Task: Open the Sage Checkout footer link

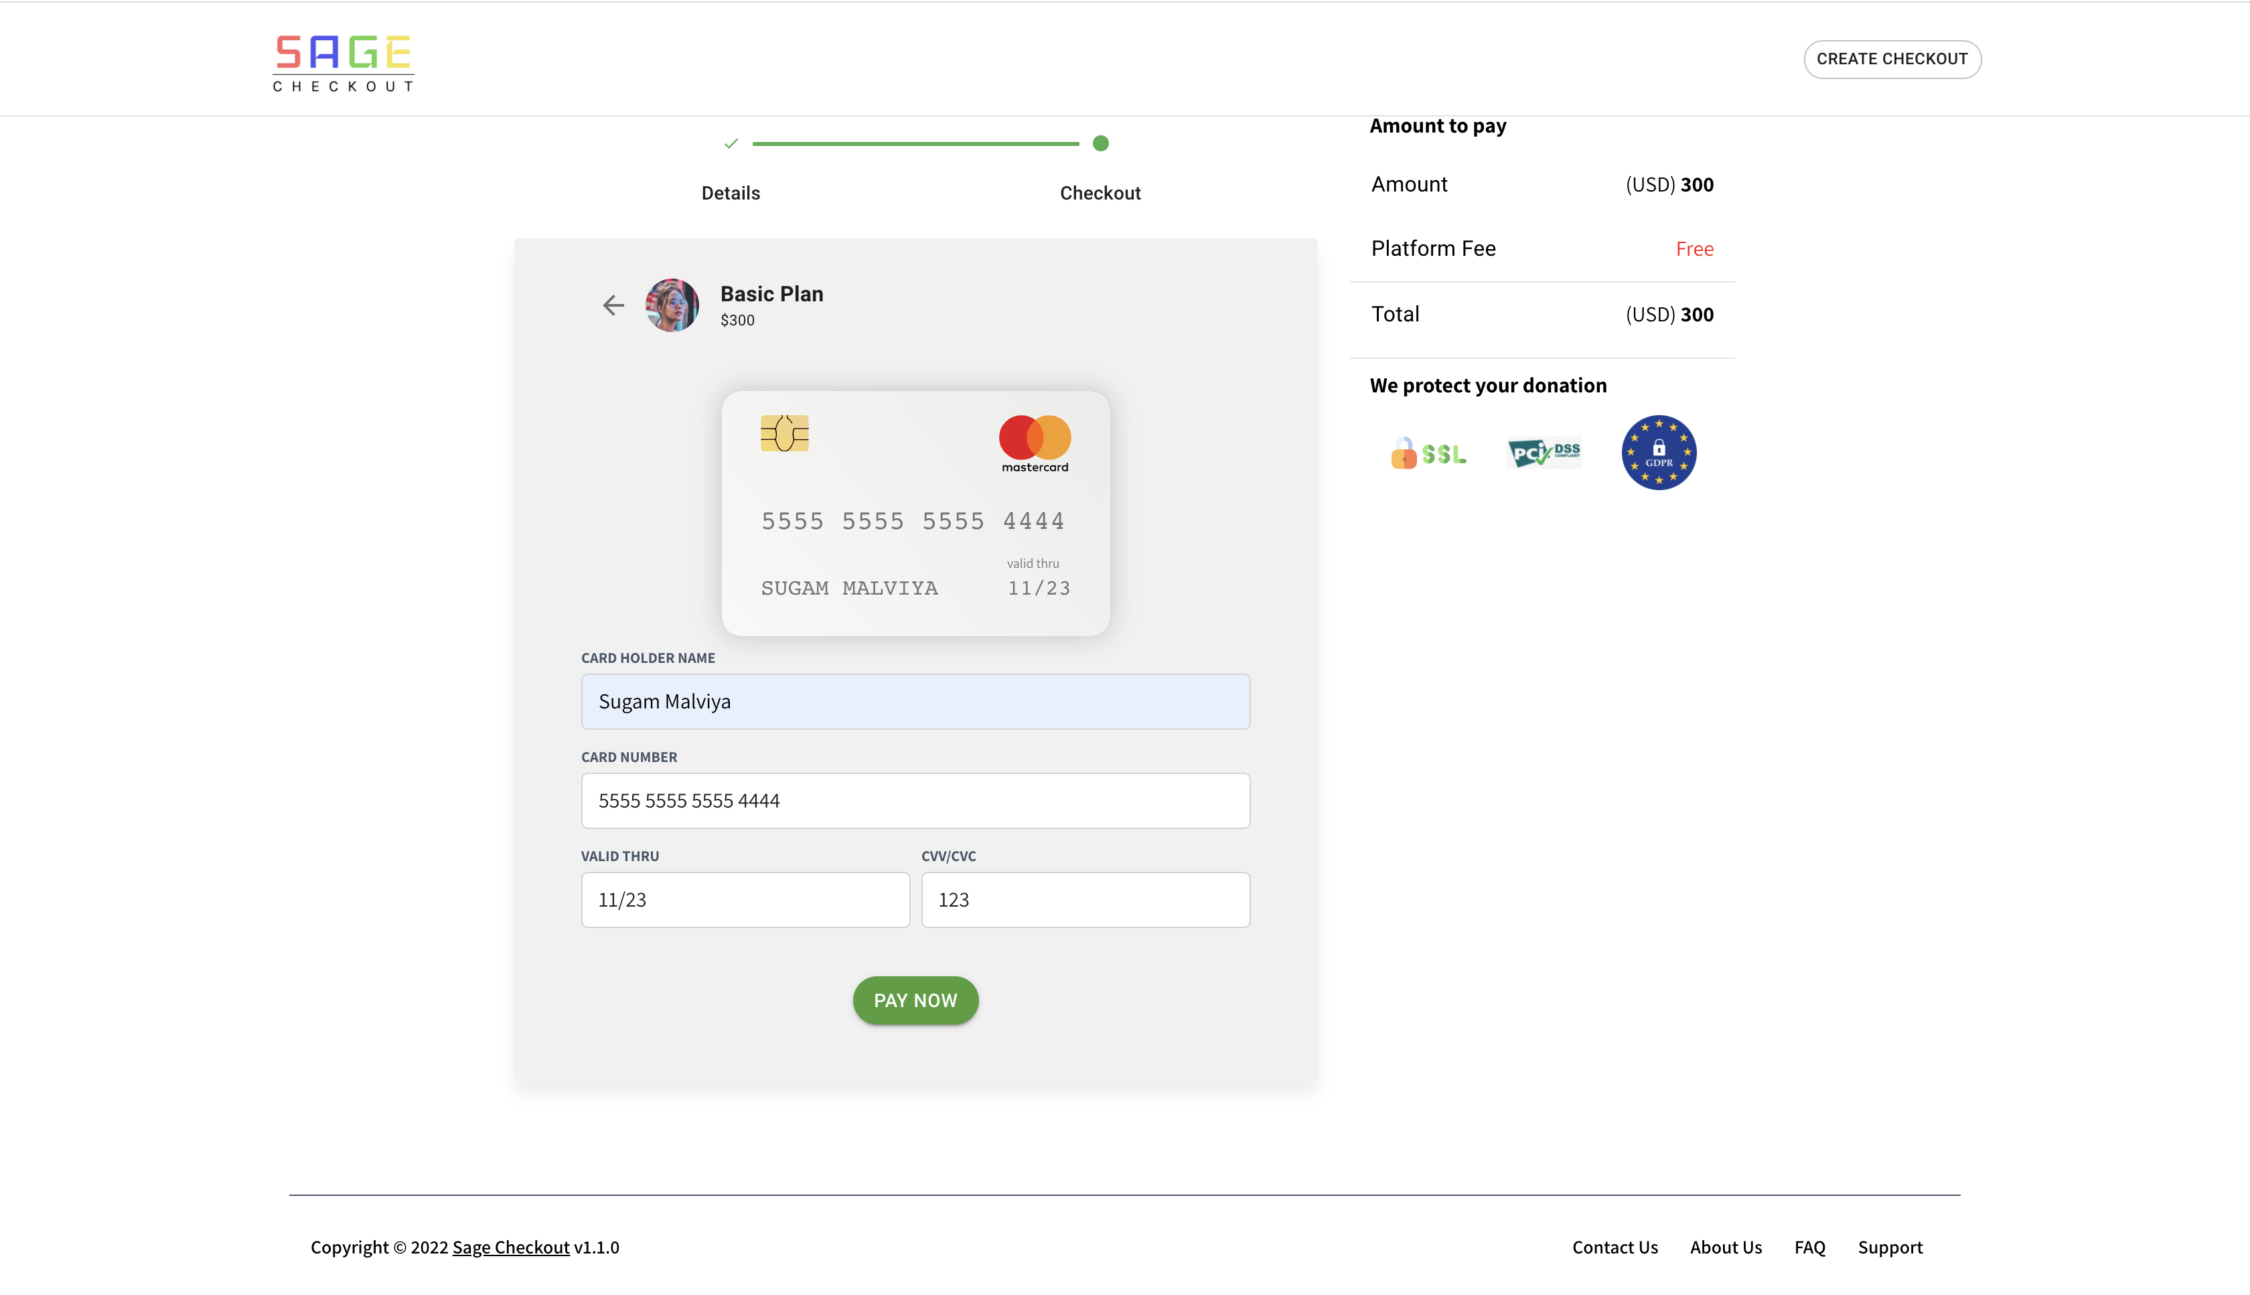Action: click(x=510, y=1247)
